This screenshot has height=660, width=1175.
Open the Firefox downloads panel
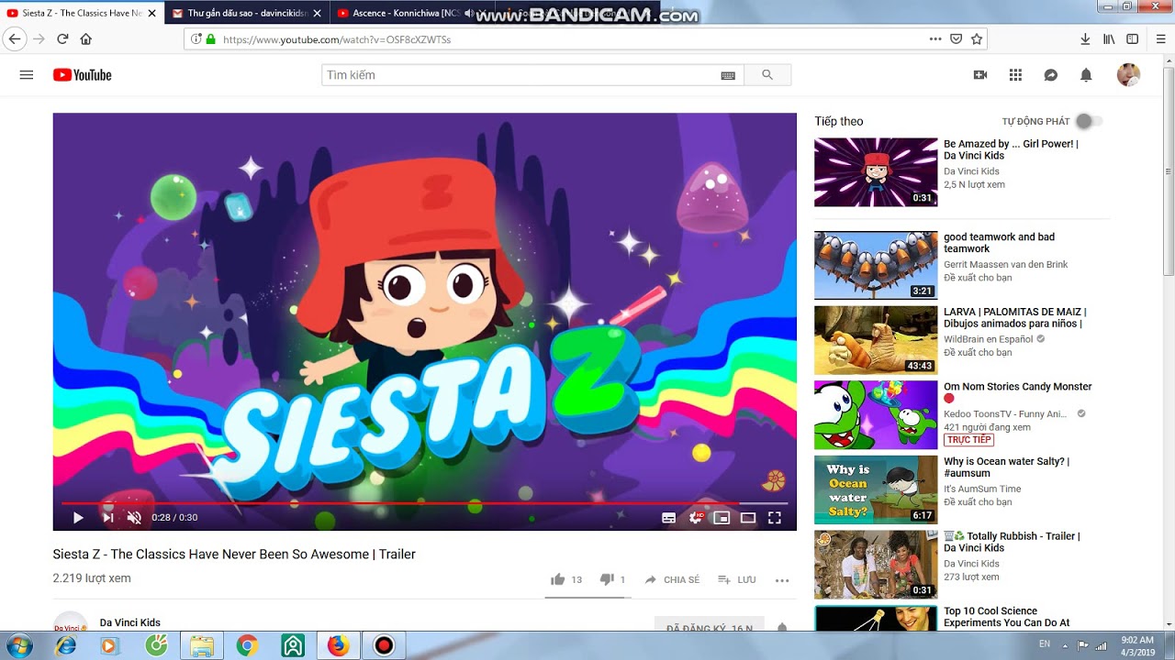click(1085, 39)
